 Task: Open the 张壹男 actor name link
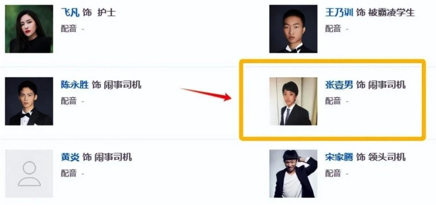pyautogui.click(x=339, y=85)
